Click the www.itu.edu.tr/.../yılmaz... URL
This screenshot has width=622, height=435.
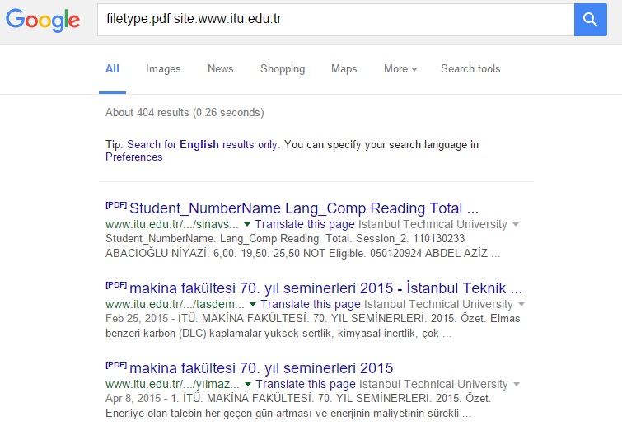(x=172, y=384)
